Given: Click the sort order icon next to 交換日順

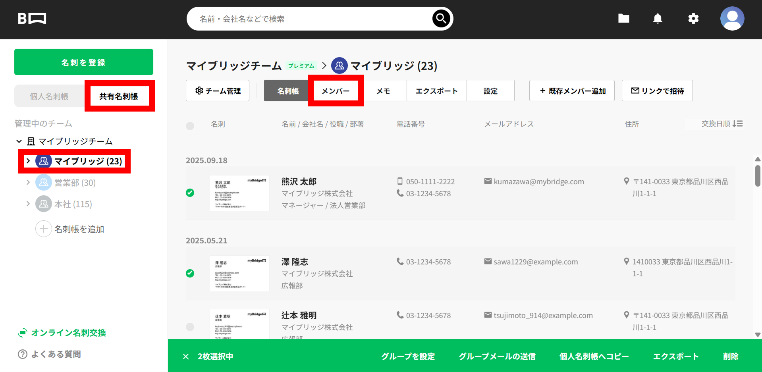Looking at the screenshot, I should point(737,124).
